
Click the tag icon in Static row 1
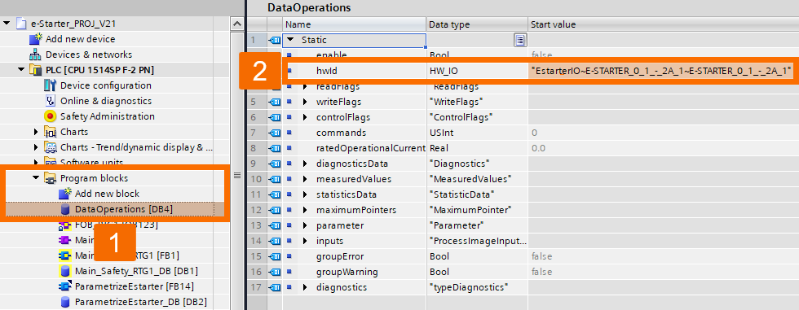pos(276,40)
